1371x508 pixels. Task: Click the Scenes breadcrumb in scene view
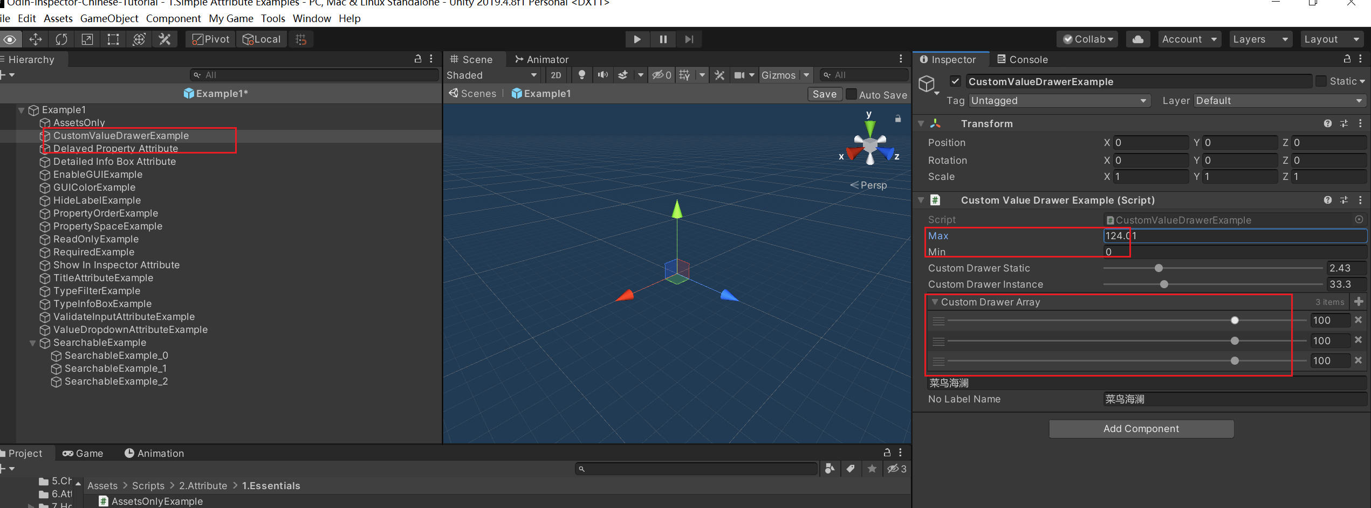[x=472, y=94]
